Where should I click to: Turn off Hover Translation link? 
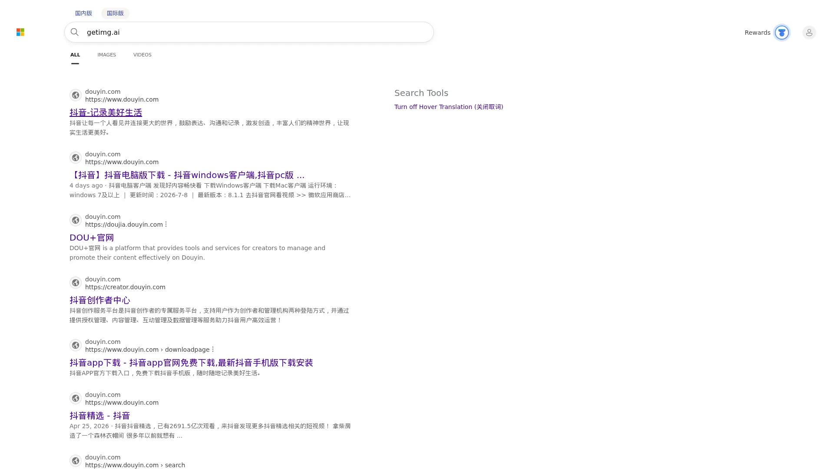pos(449,107)
